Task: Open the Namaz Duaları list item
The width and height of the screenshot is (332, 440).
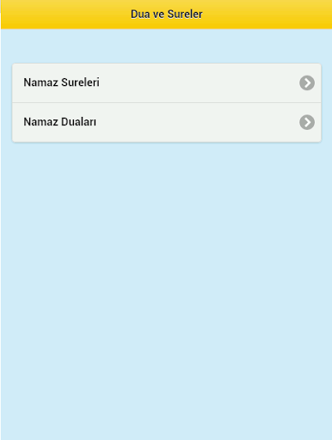Action: [167, 122]
